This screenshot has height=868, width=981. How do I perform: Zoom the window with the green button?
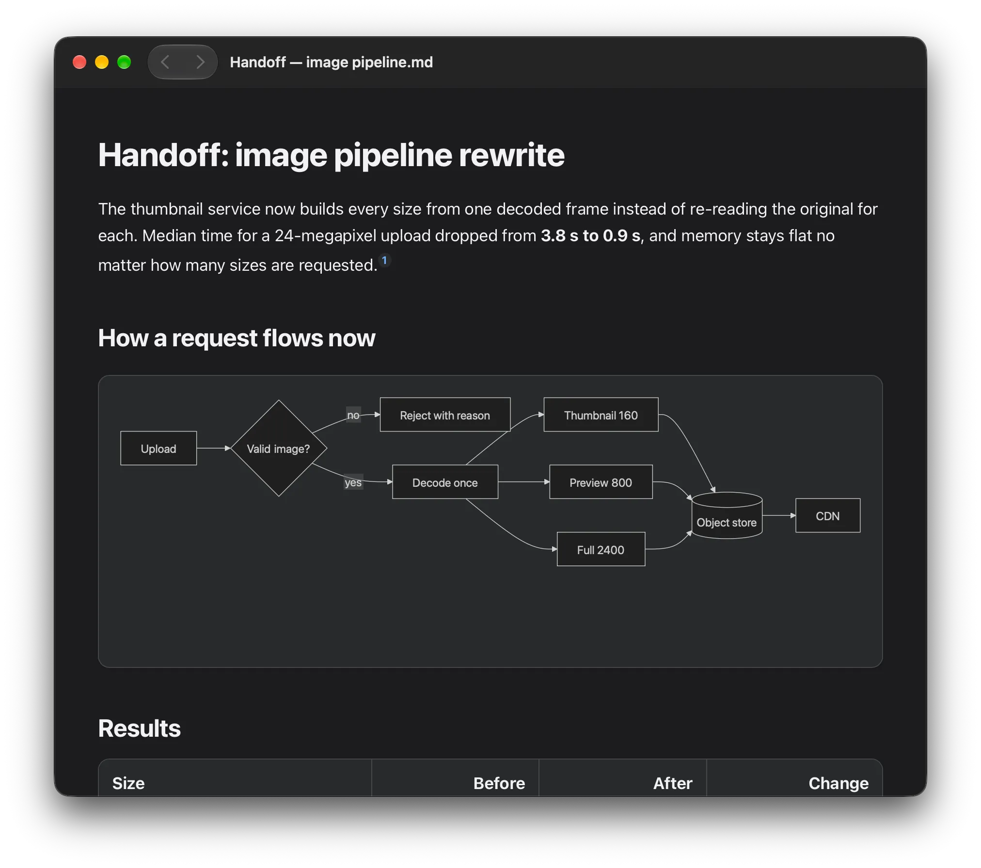pos(124,62)
